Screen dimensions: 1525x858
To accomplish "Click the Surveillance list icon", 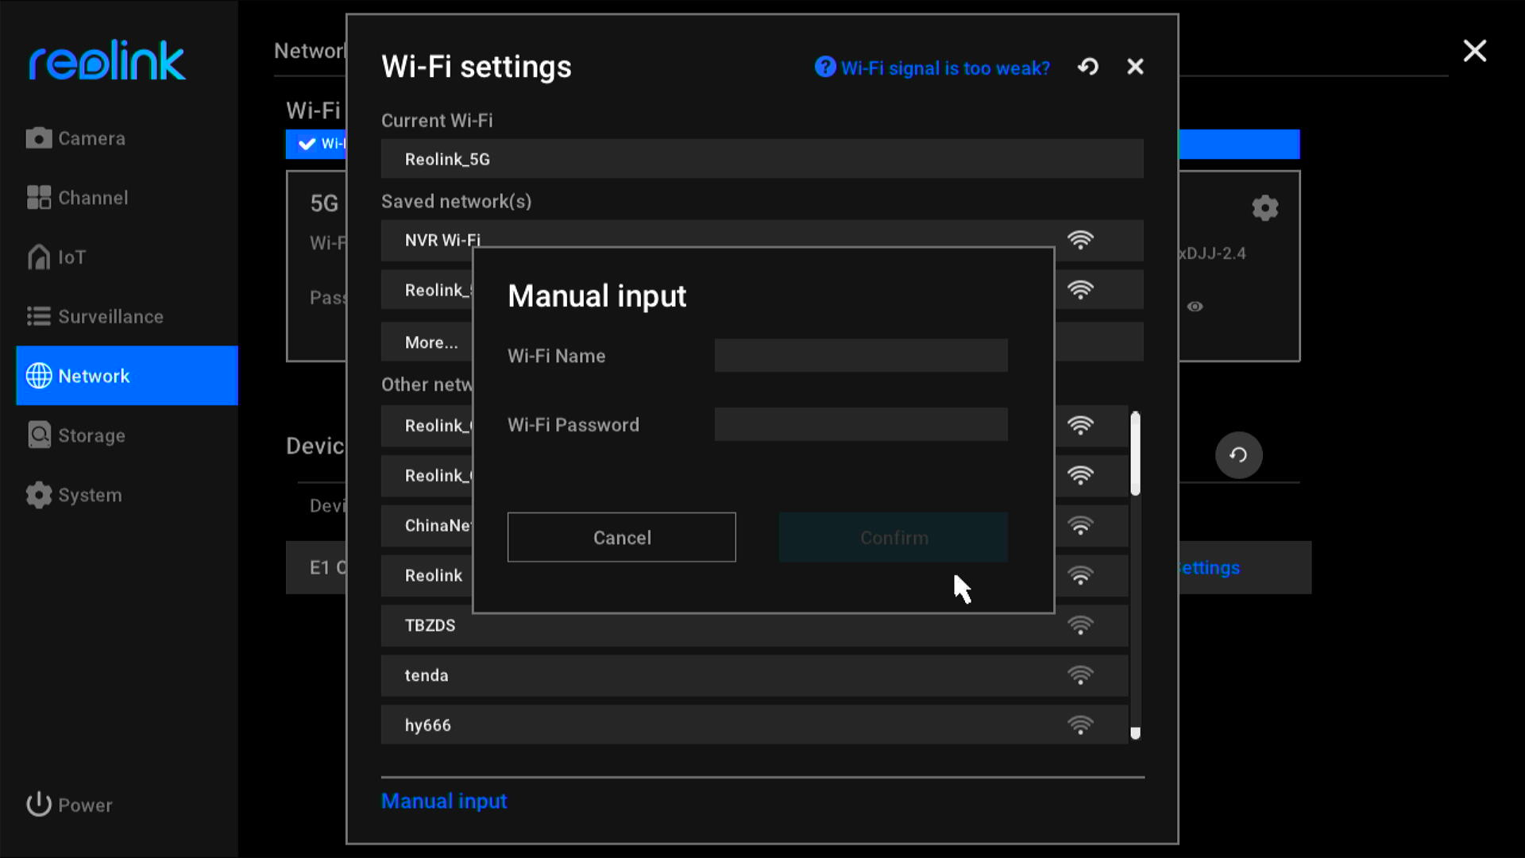I will coord(38,316).
